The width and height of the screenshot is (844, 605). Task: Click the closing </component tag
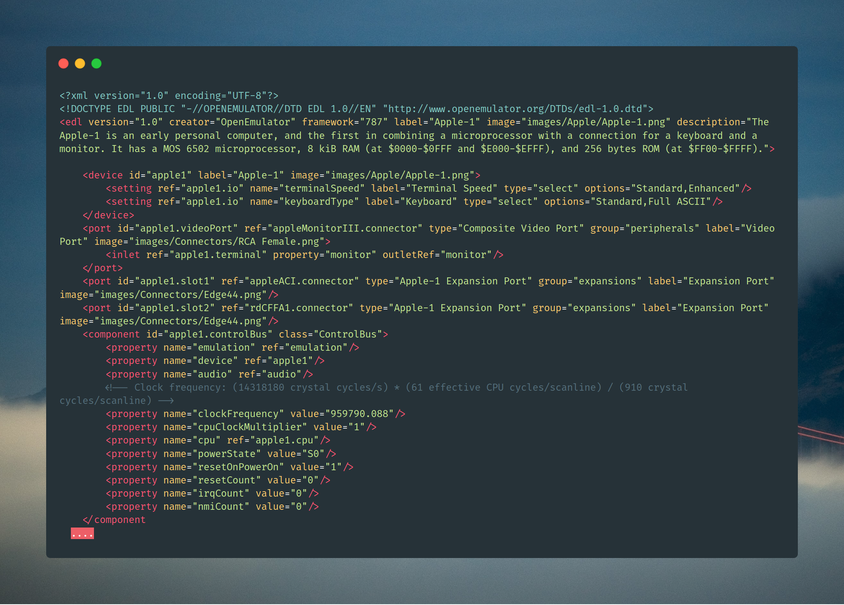(114, 520)
